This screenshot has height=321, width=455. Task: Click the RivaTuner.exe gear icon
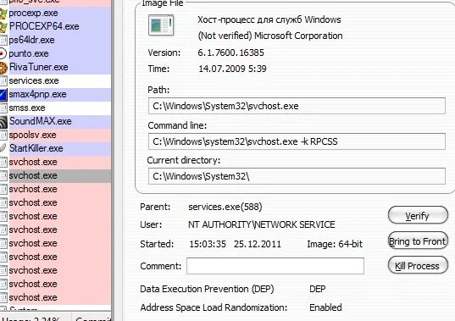3,67
